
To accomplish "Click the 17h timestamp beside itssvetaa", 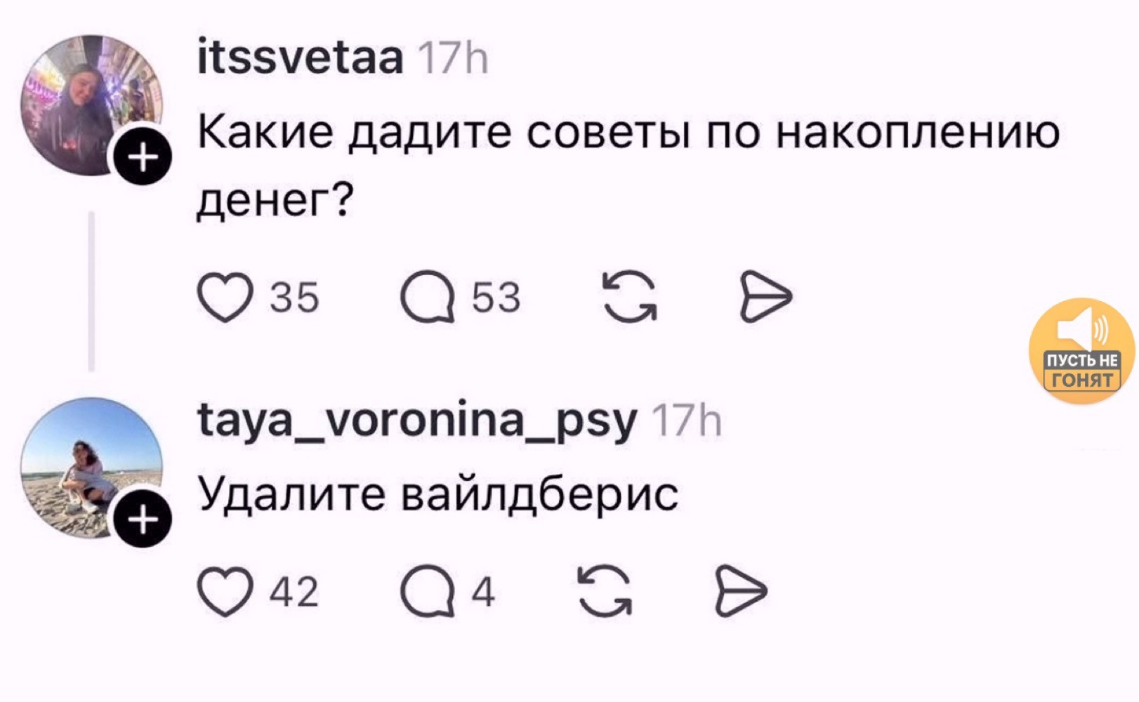I will (x=453, y=59).
